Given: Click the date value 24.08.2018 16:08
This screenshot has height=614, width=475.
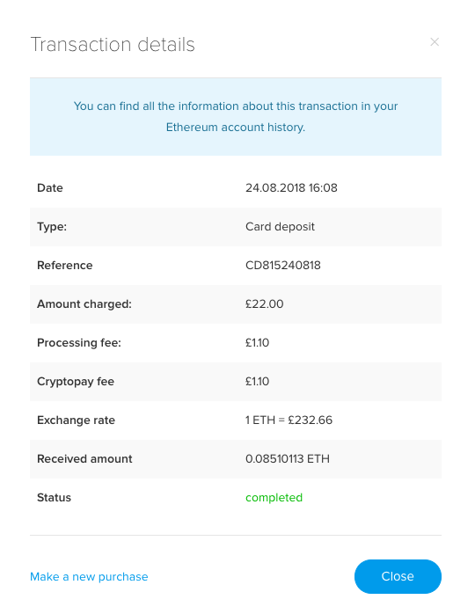Looking at the screenshot, I should click(x=291, y=188).
